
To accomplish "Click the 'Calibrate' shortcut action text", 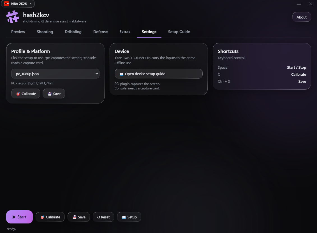I will (299, 74).
